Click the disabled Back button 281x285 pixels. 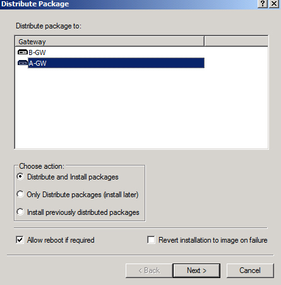coord(149,270)
